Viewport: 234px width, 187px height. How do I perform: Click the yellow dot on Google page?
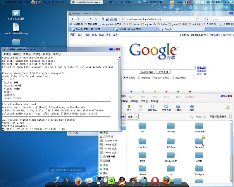(155, 91)
